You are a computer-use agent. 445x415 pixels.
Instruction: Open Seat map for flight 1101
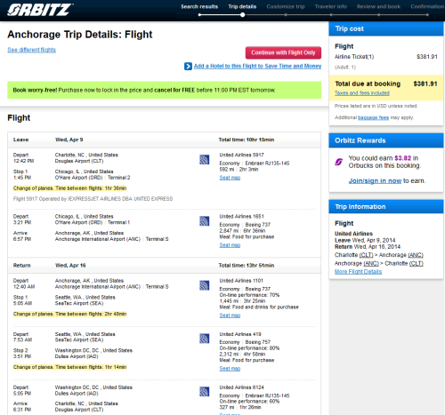(230, 315)
